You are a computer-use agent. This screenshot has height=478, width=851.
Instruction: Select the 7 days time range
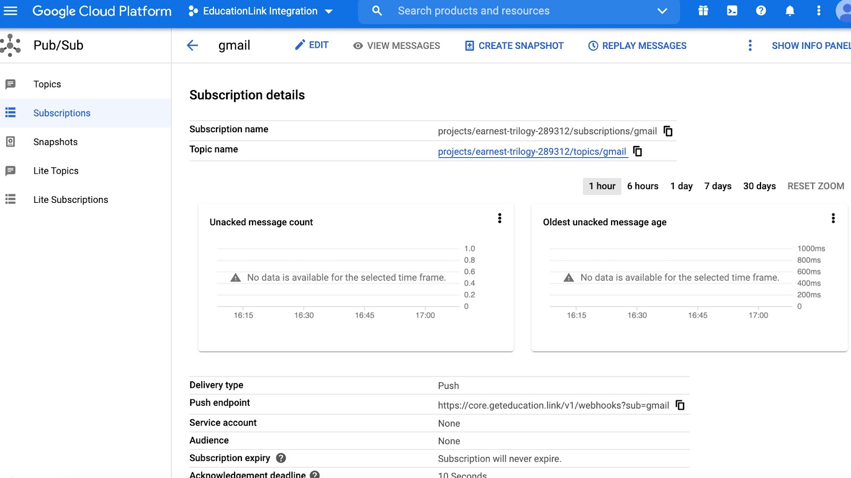[718, 186]
